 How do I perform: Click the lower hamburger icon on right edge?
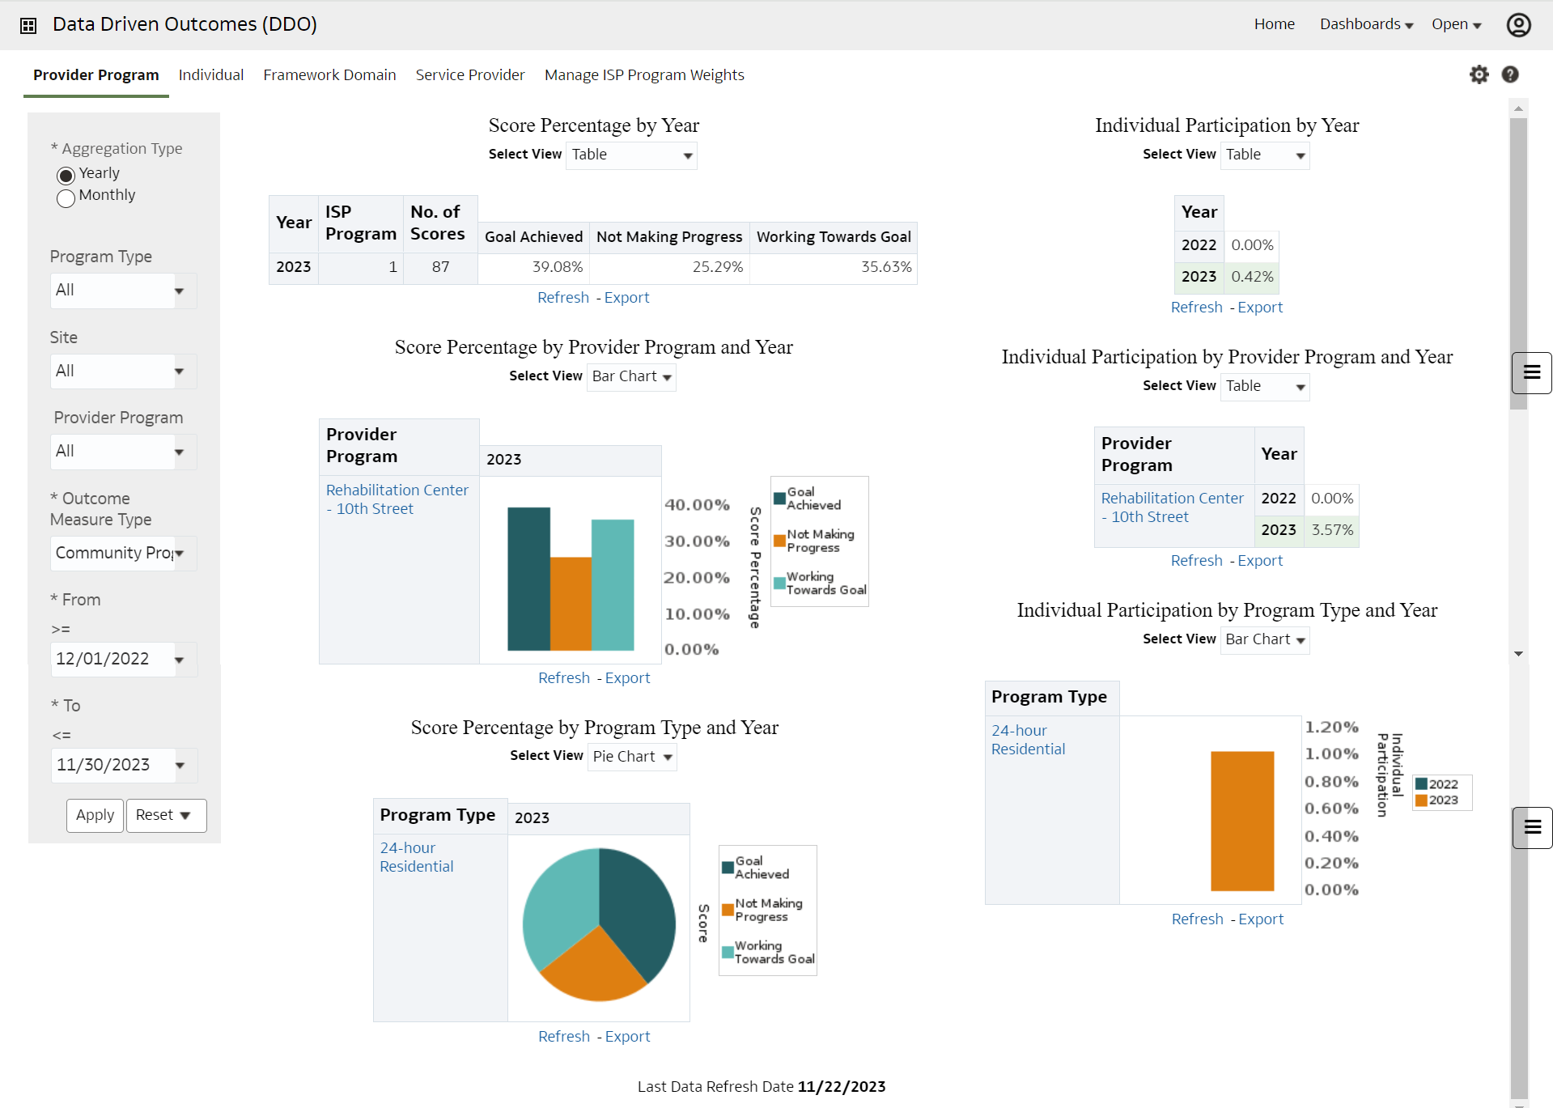click(1531, 827)
